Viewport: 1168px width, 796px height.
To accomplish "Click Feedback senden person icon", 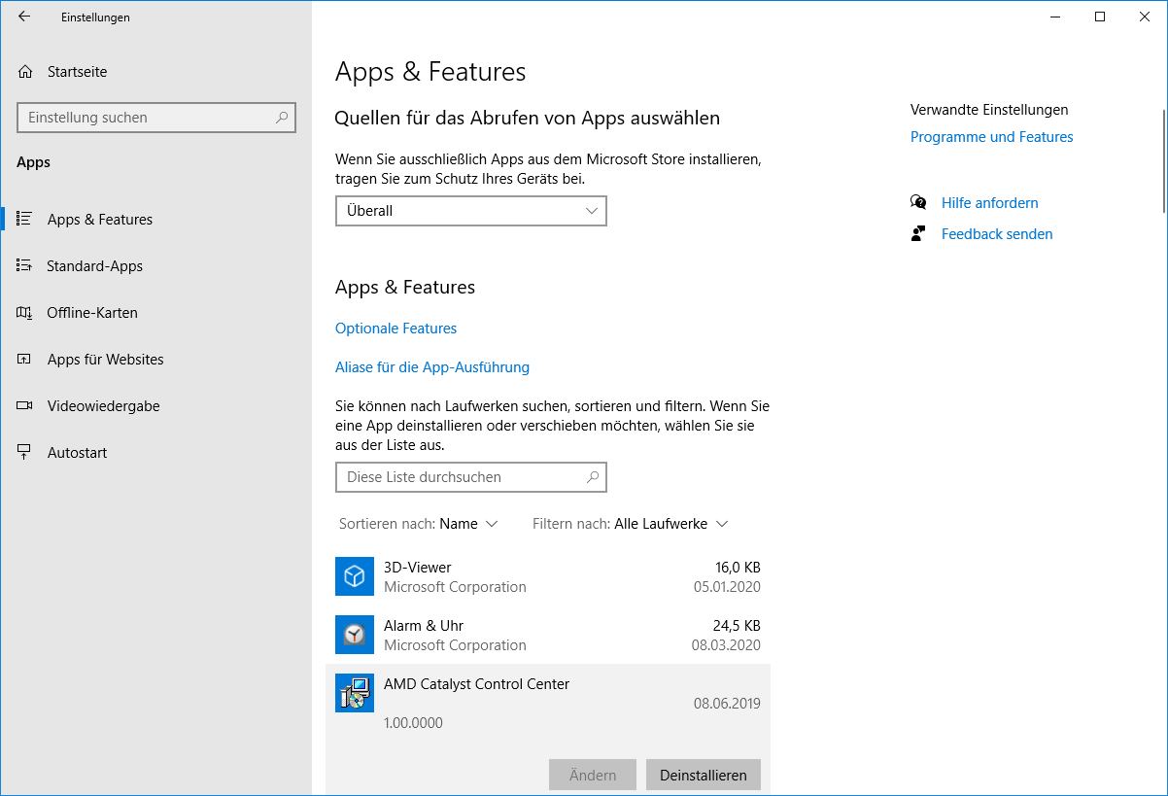I will click(x=918, y=233).
